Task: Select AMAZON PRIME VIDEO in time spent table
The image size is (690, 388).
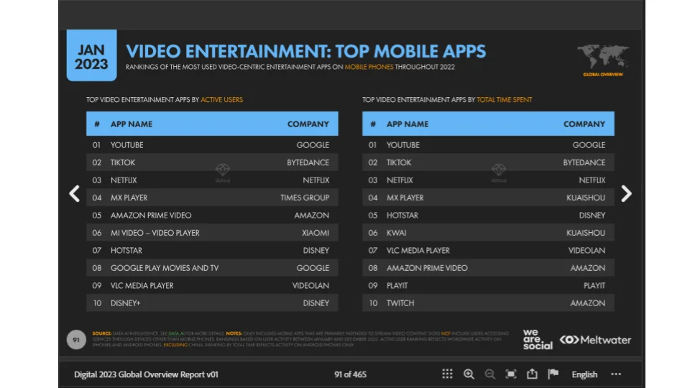Action: [x=427, y=268]
